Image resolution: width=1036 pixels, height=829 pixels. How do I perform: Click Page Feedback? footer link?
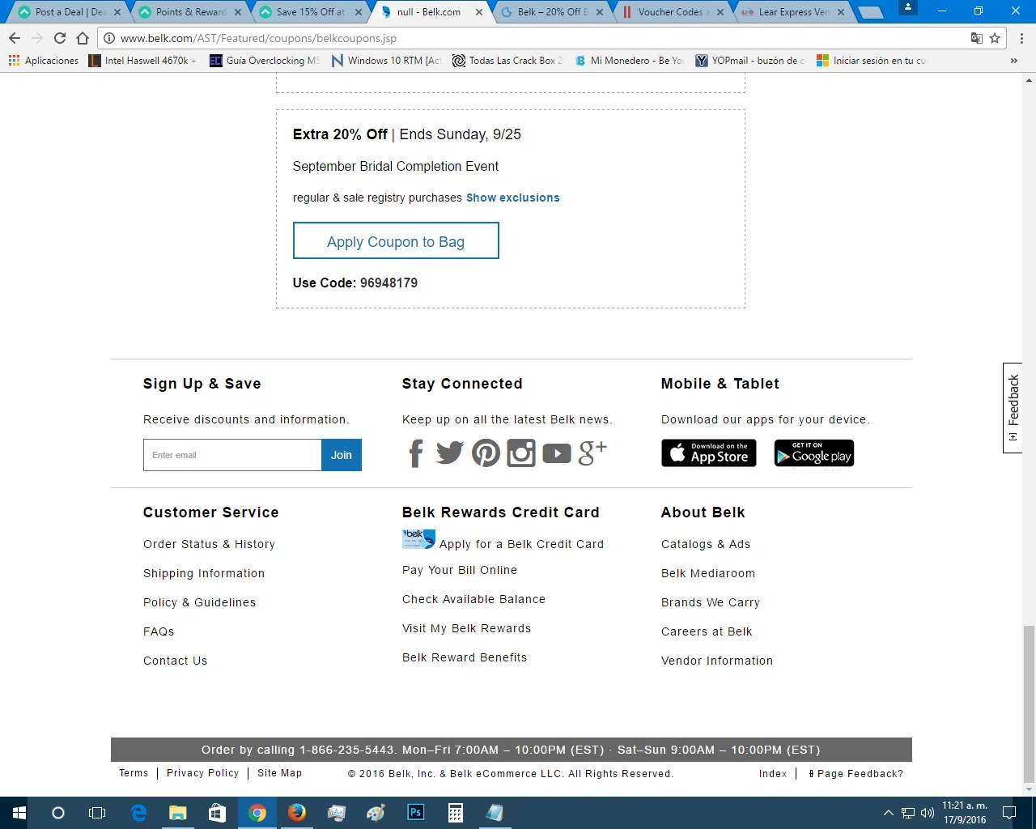coord(856,773)
